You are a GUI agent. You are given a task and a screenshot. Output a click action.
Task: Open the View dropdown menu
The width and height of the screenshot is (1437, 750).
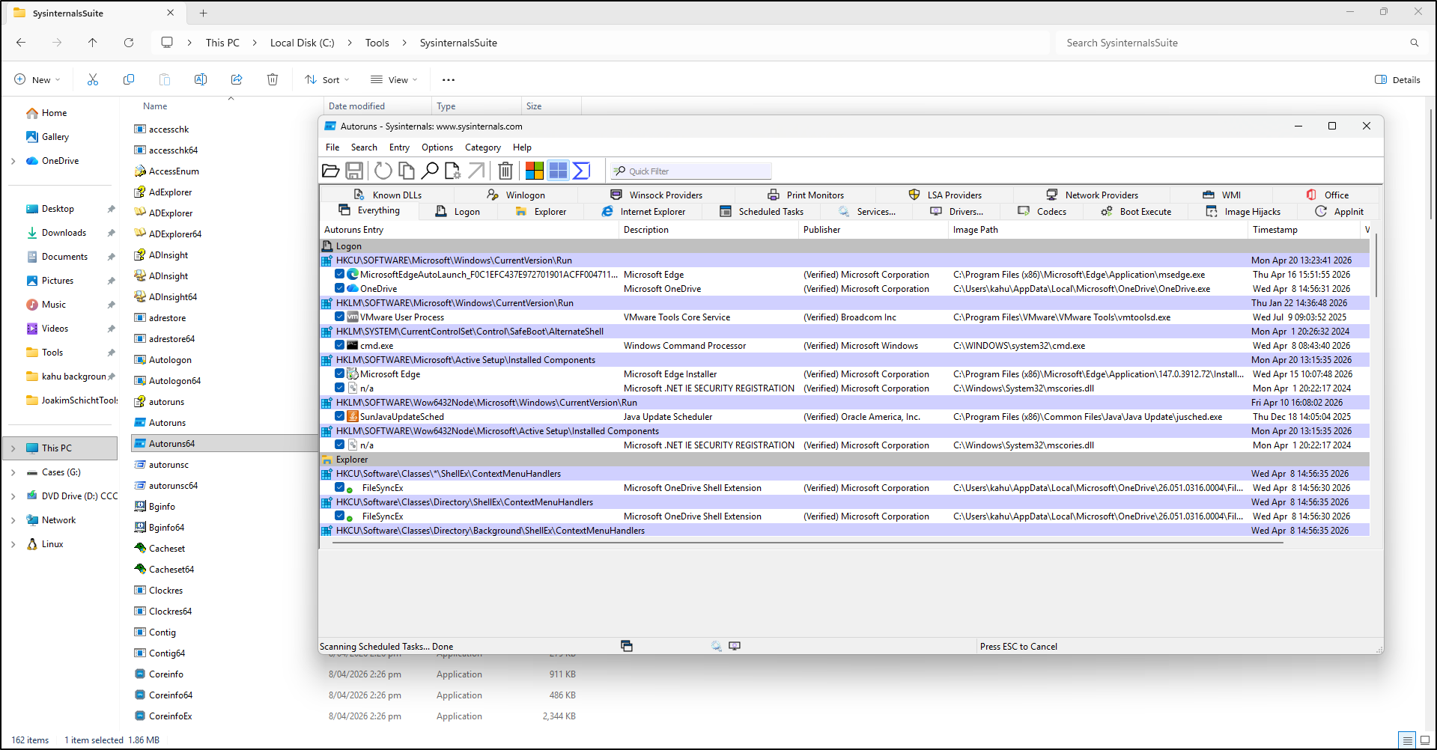tap(394, 79)
